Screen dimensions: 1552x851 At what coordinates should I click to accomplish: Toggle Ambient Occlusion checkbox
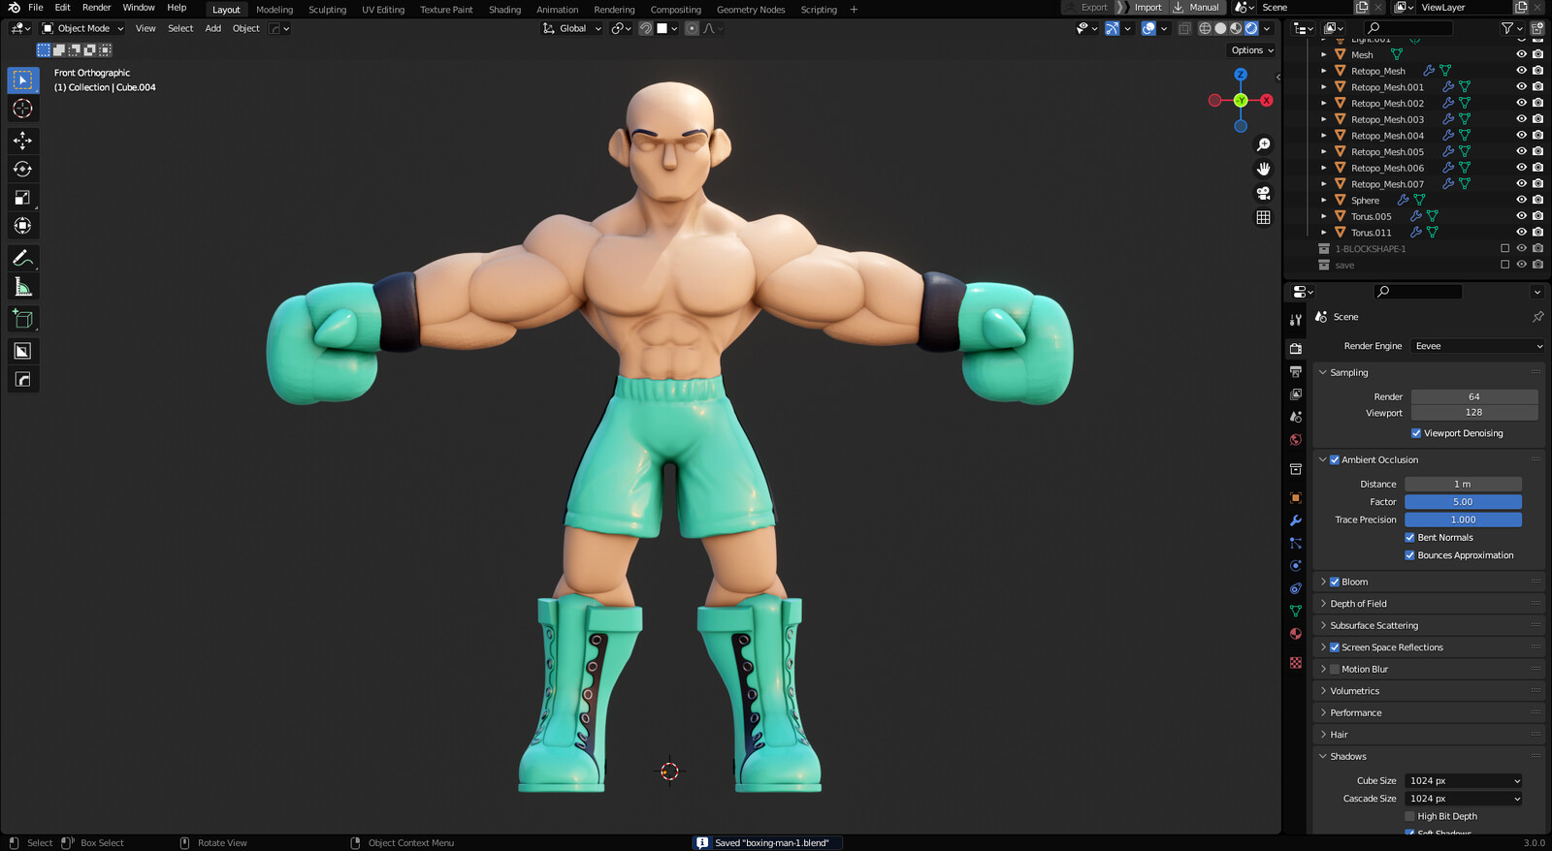tap(1335, 460)
